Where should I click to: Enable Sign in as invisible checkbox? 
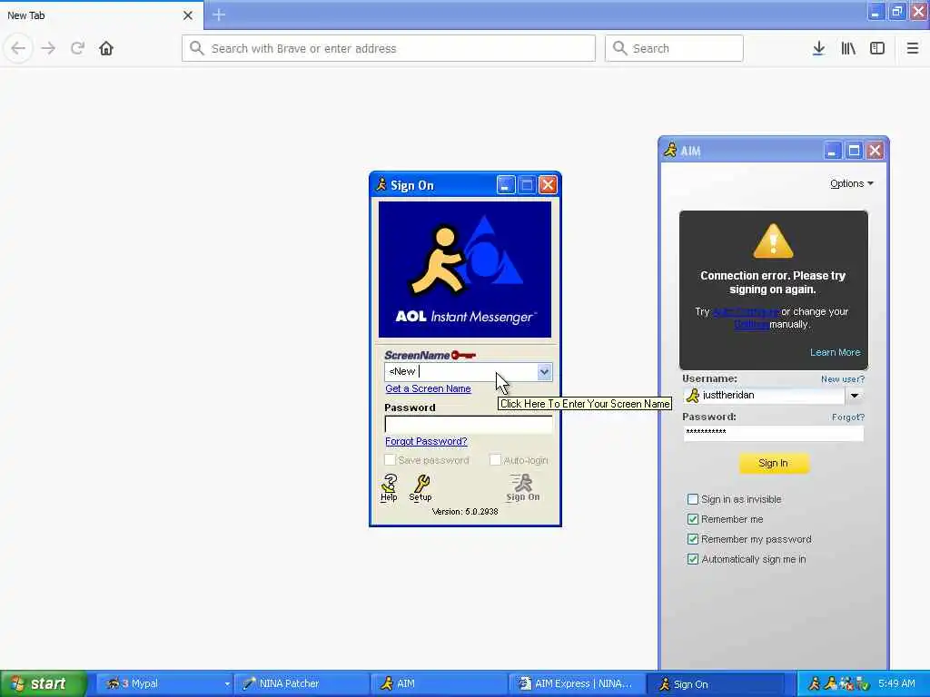692,499
